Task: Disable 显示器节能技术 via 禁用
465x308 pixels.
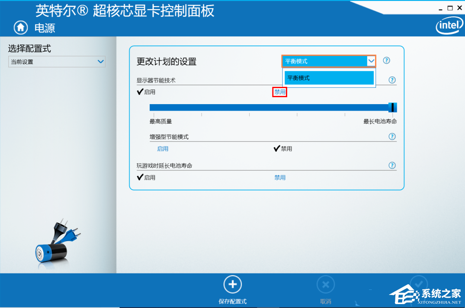Action: tap(280, 92)
